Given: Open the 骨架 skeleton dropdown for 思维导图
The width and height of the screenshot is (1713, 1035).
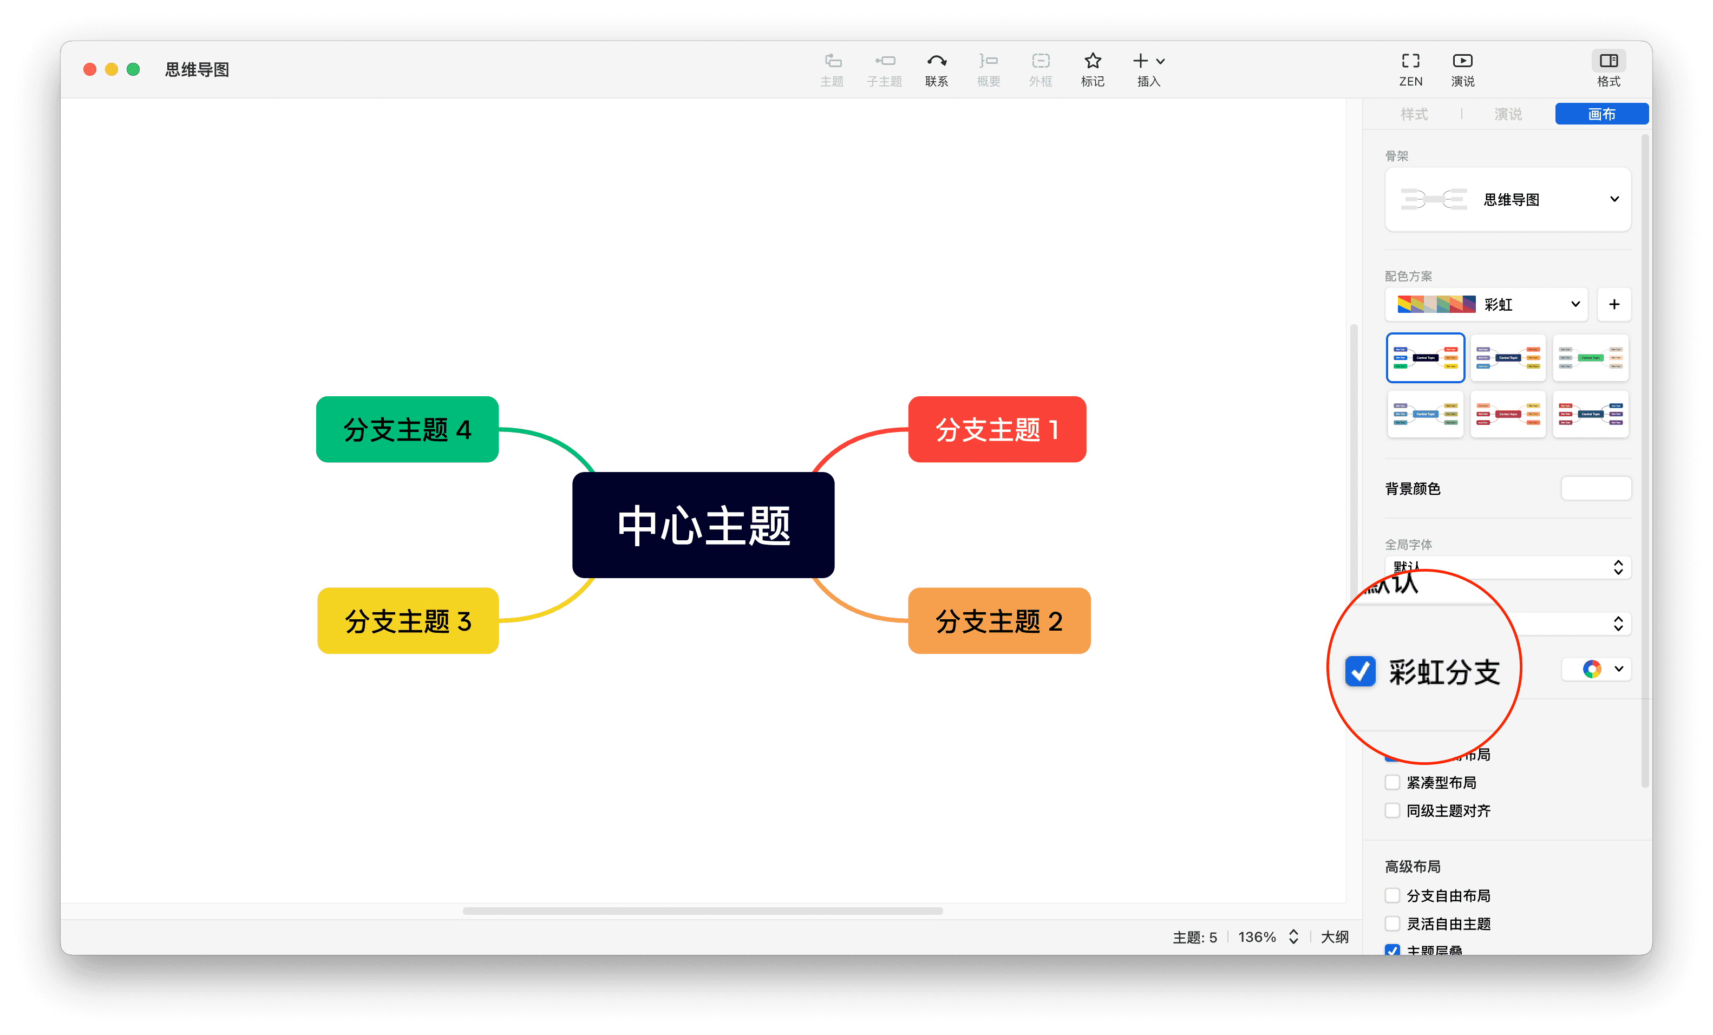Looking at the screenshot, I should pos(1507,200).
